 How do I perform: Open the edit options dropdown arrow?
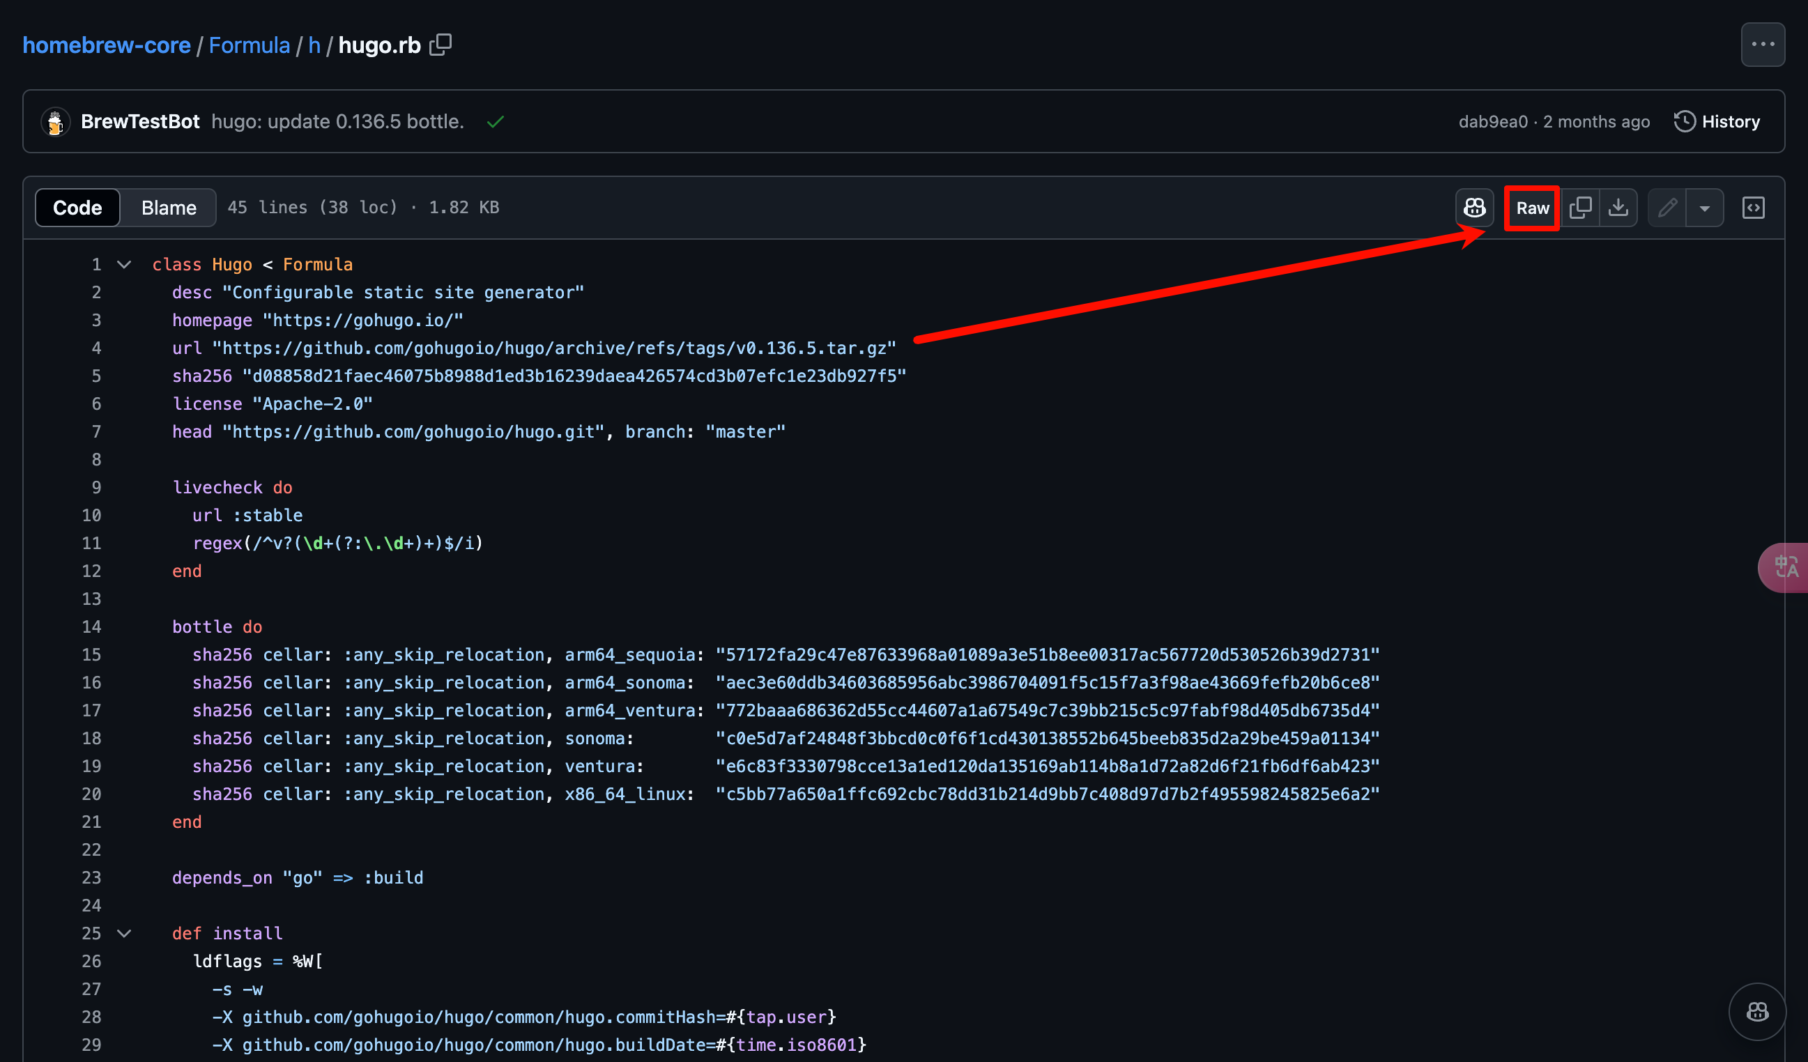(1705, 208)
